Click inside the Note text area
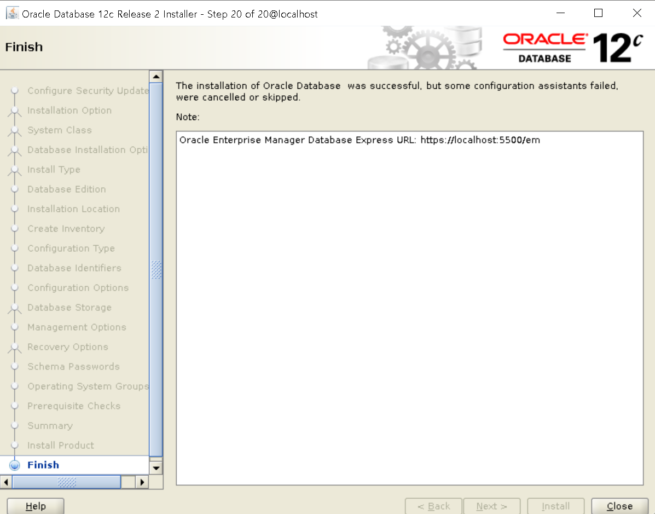 [409, 308]
